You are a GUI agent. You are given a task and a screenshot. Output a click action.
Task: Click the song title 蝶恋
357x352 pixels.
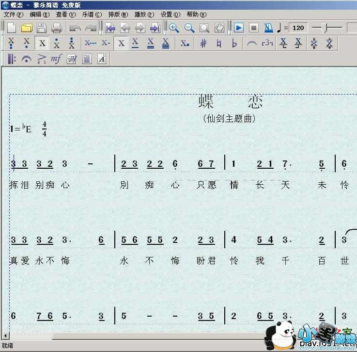click(x=231, y=101)
